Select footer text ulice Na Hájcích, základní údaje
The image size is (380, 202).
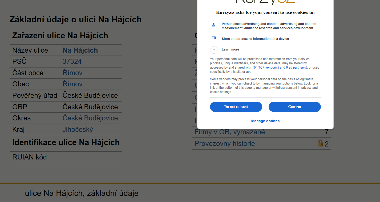(x=82, y=193)
